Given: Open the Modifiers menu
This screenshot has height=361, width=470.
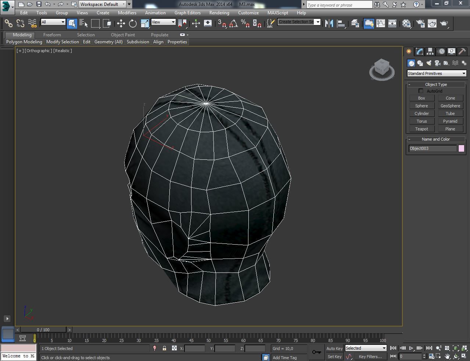Looking at the screenshot, I should 127,12.
